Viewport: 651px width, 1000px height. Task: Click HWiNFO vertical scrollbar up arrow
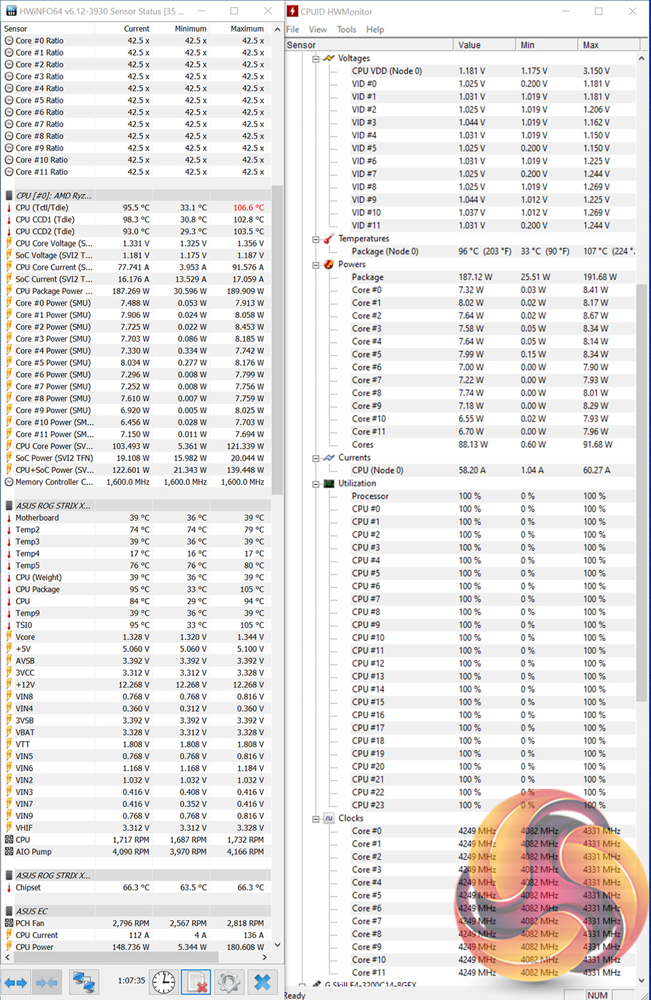[x=277, y=29]
